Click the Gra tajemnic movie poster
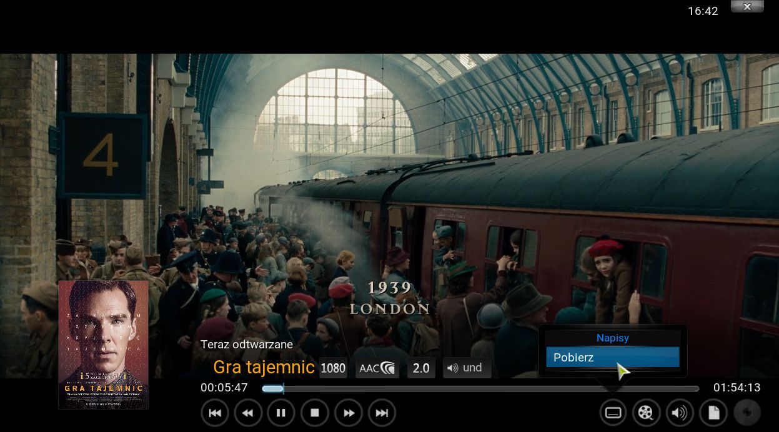The width and height of the screenshot is (779, 432). click(104, 345)
